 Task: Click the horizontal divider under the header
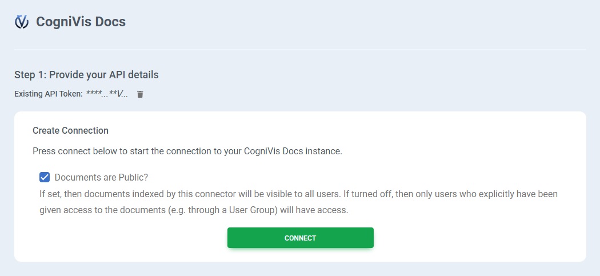tap(300, 50)
